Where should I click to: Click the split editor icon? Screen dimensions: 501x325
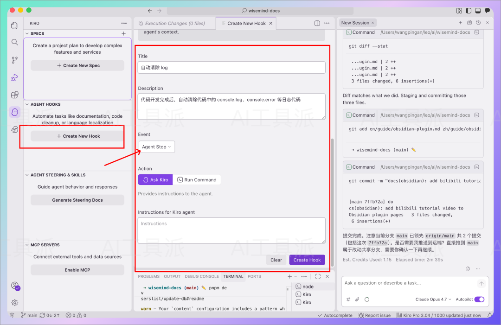coord(317,23)
